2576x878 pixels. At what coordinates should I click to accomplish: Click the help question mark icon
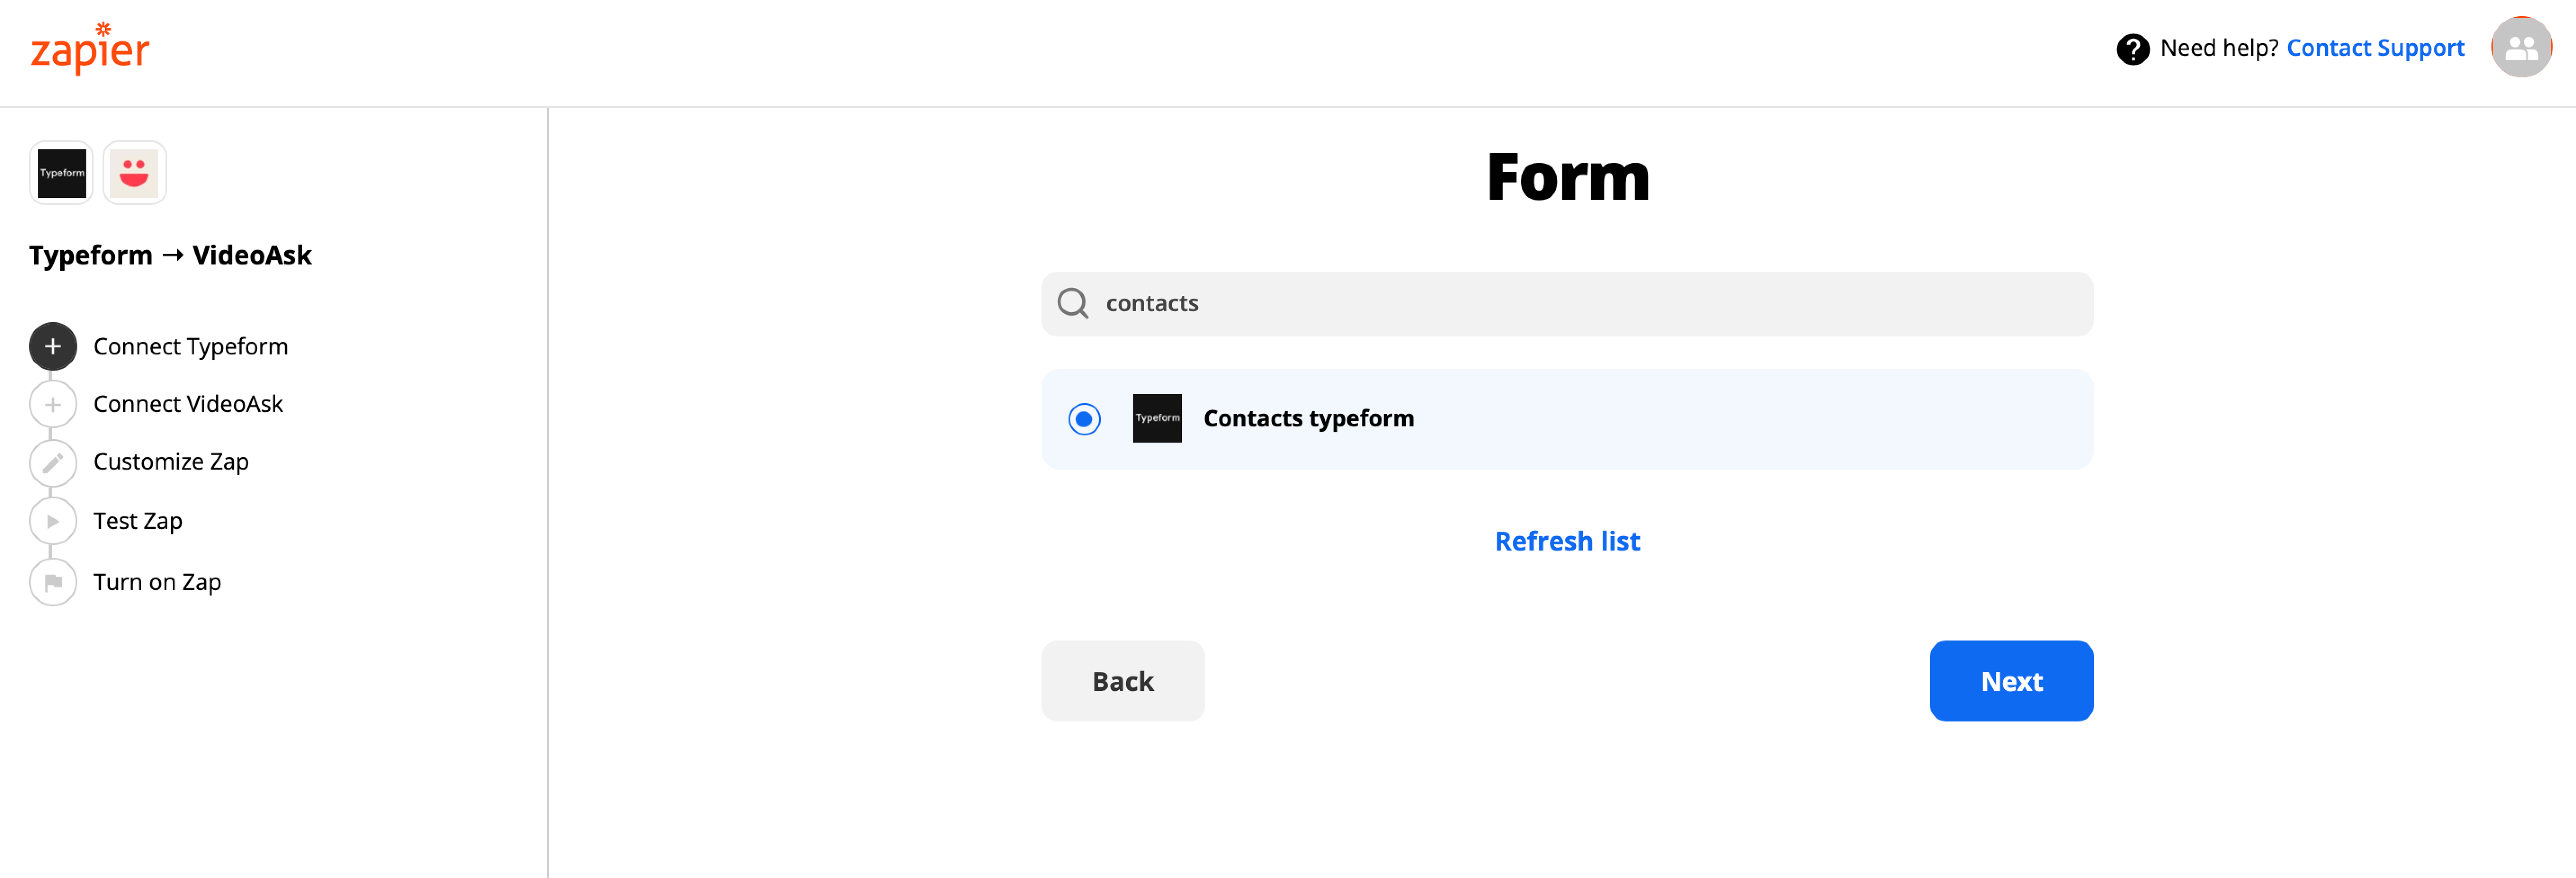[x=2132, y=49]
